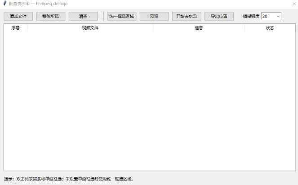This screenshot has height=185, width=298.
Task: Close the 批量去水印 window
Action: tap(294, 4)
